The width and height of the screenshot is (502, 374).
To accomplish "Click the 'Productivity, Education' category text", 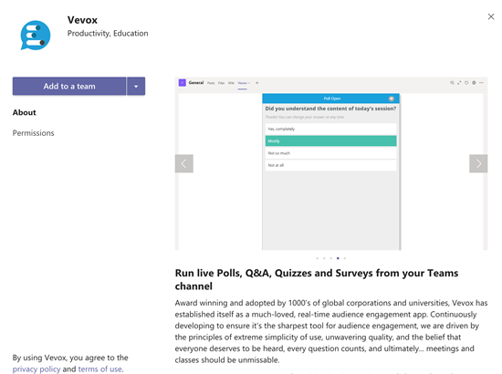I will [x=108, y=33].
